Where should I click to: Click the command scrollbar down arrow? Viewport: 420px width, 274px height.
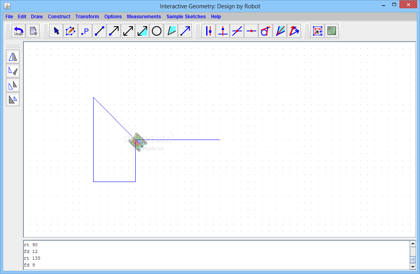413,266
